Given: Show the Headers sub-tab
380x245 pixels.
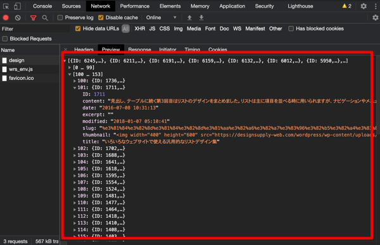Looking at the screenshot, I should (x=84, y=49).
